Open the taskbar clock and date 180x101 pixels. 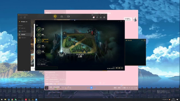tap(173, 99)
